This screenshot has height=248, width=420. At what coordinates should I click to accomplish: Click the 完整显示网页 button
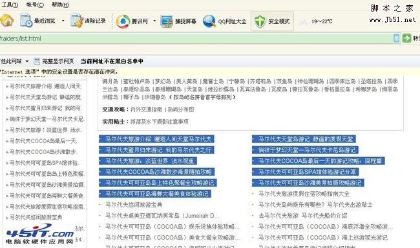pos(54,61)
